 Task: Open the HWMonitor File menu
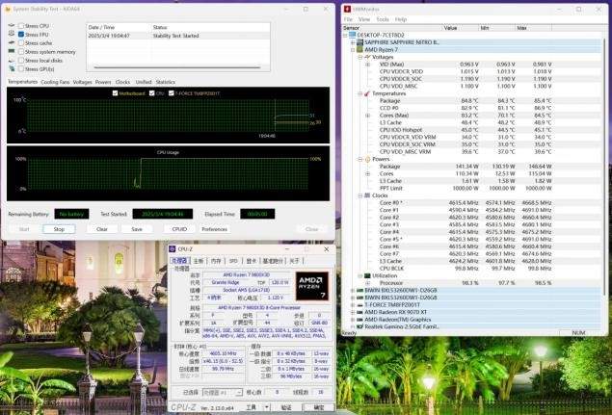point(348,19)
